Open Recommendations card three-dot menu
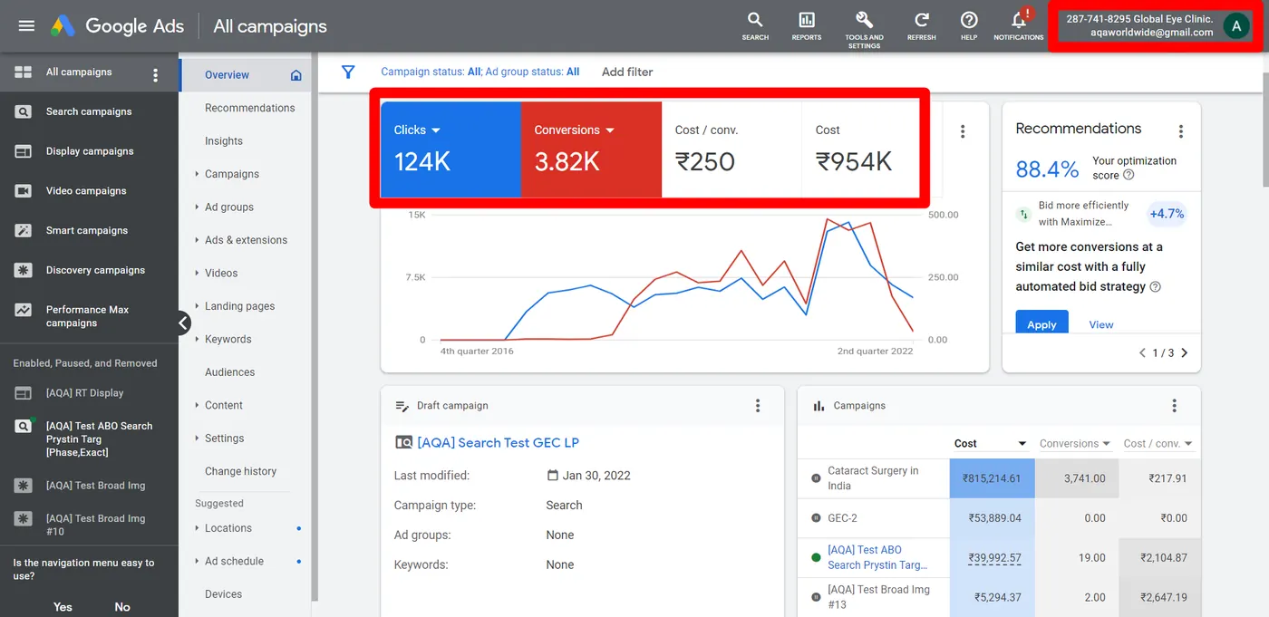 pyautogui.click(x=1180, y=131)
